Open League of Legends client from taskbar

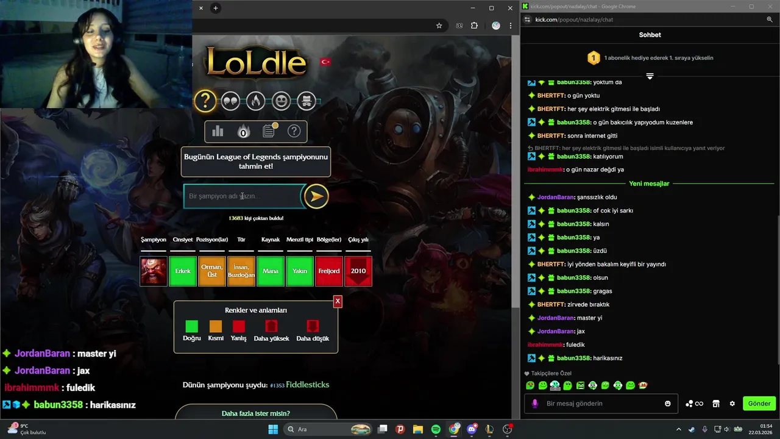489,429
